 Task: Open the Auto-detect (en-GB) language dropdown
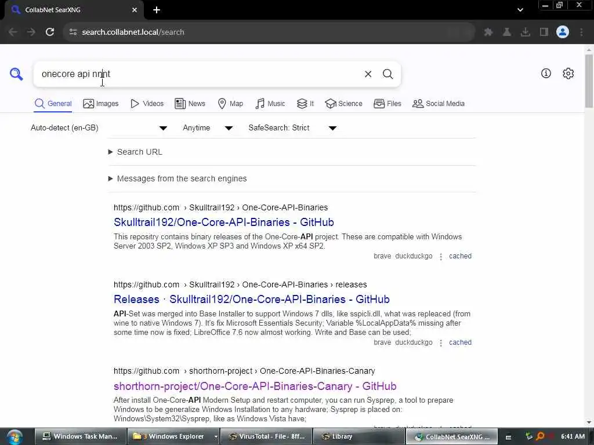[x=99, y=128]
